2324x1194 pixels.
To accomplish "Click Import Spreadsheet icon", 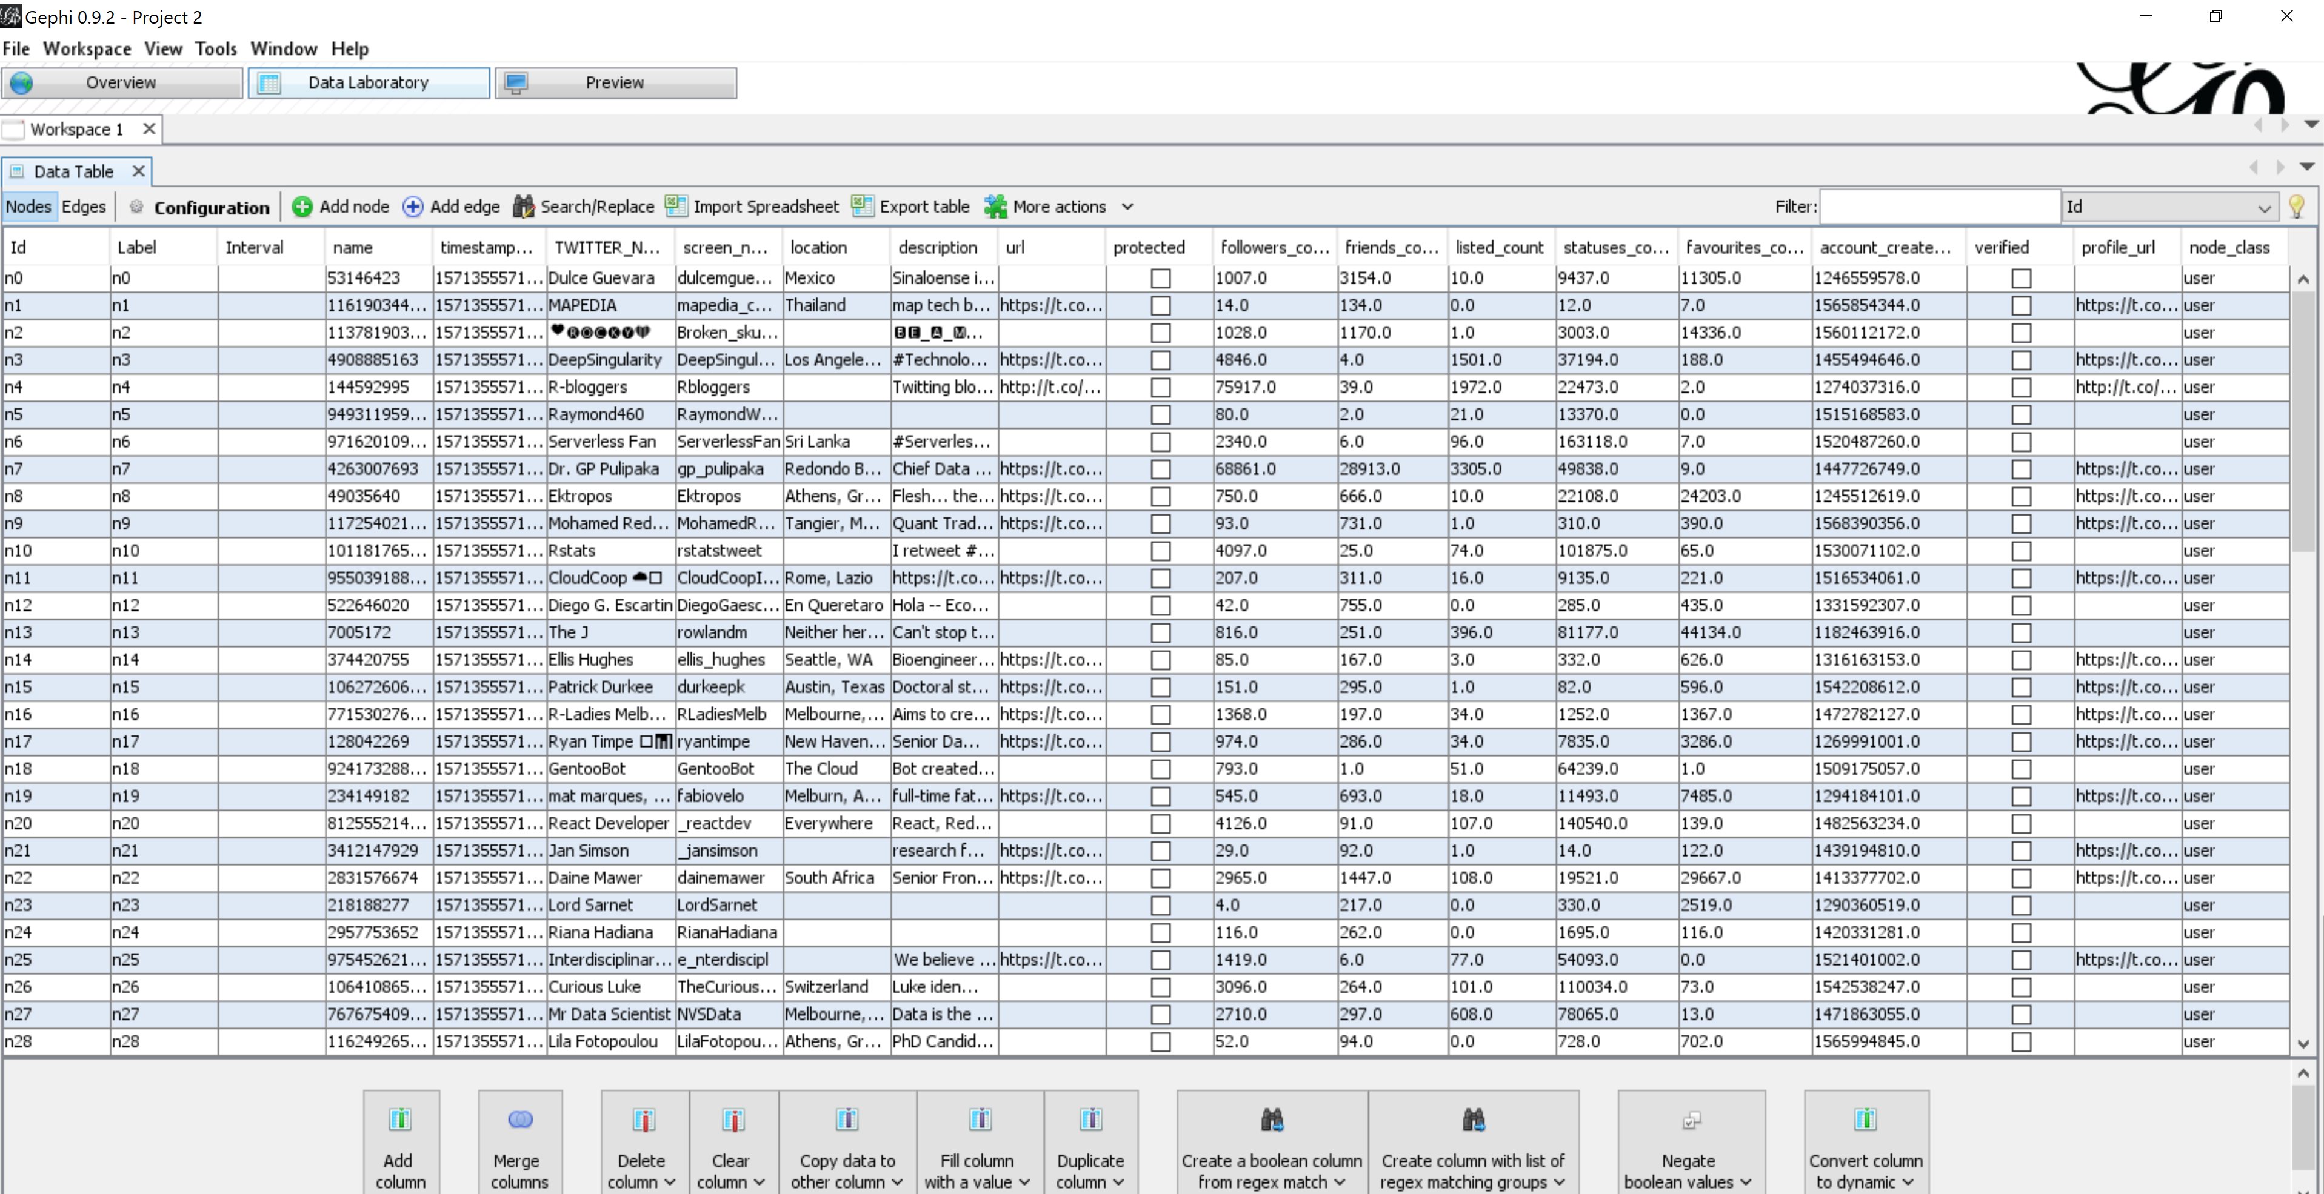I will [676, 207].
